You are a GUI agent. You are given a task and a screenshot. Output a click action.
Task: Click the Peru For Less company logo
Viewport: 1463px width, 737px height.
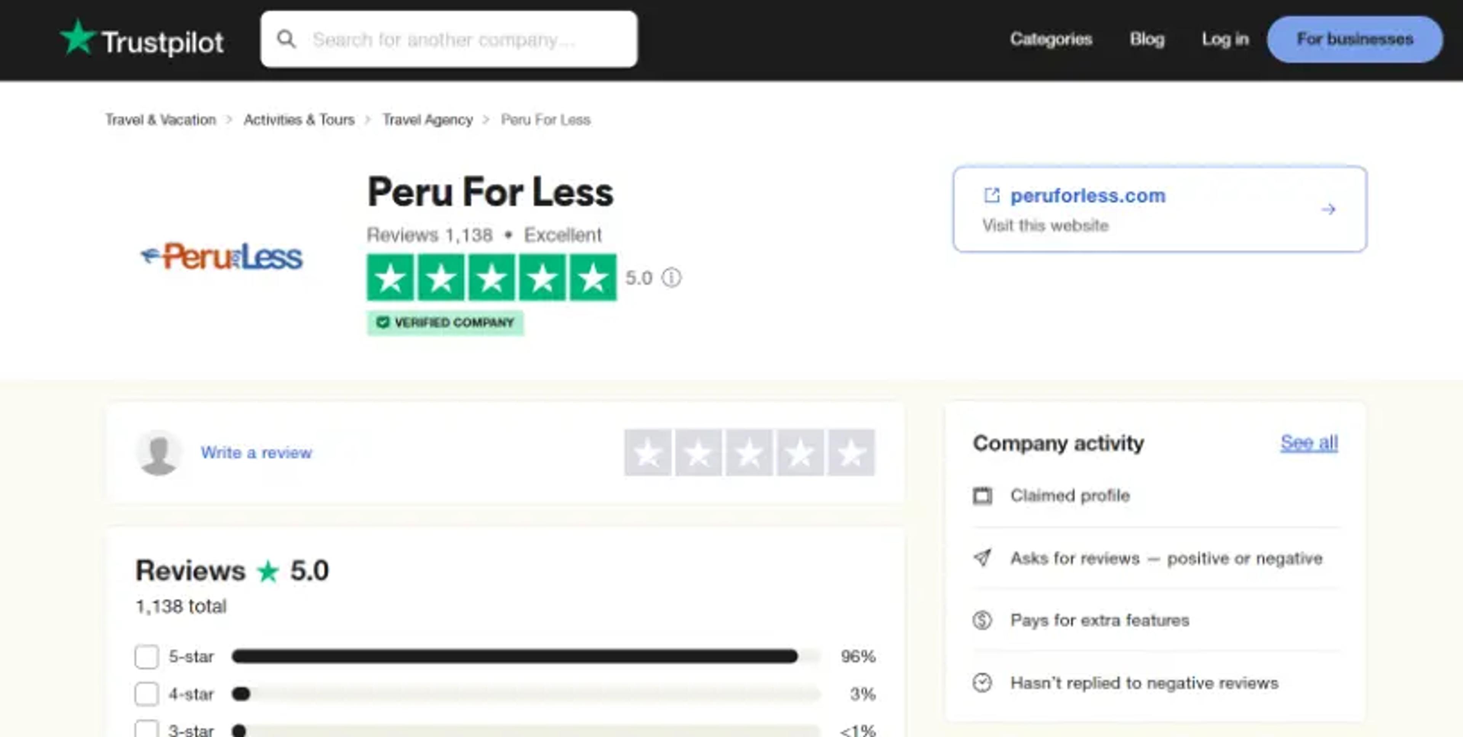pos(222,257)
